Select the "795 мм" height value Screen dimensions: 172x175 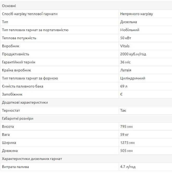(x=126, y=126)
